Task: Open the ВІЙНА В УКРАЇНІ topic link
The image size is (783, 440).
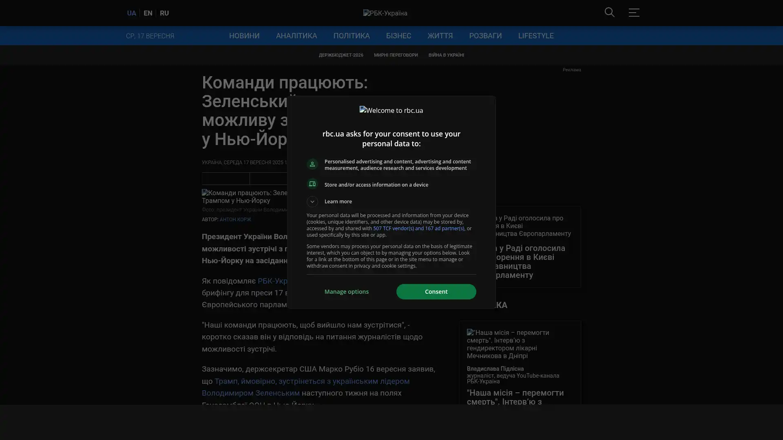Action: [446, 55]
